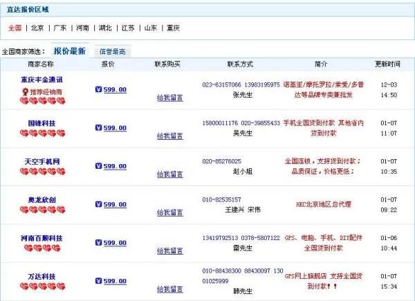Select the 湖北 region filter
This screenshot has width=415, height=301.
[x=105, y=28]
